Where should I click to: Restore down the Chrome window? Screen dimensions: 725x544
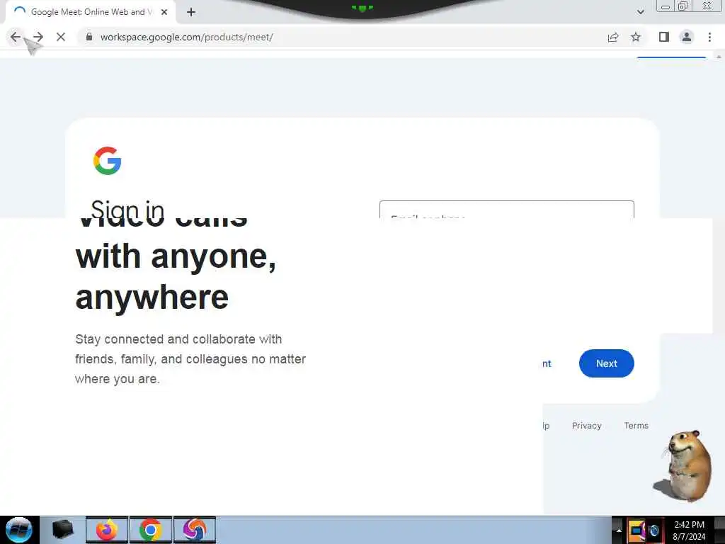(x=683, y=6)
